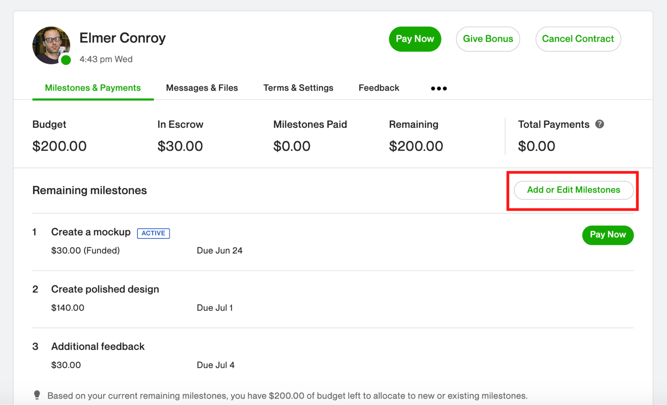
Task: Click the green online status dot
Action: click(x=66, y=61)
